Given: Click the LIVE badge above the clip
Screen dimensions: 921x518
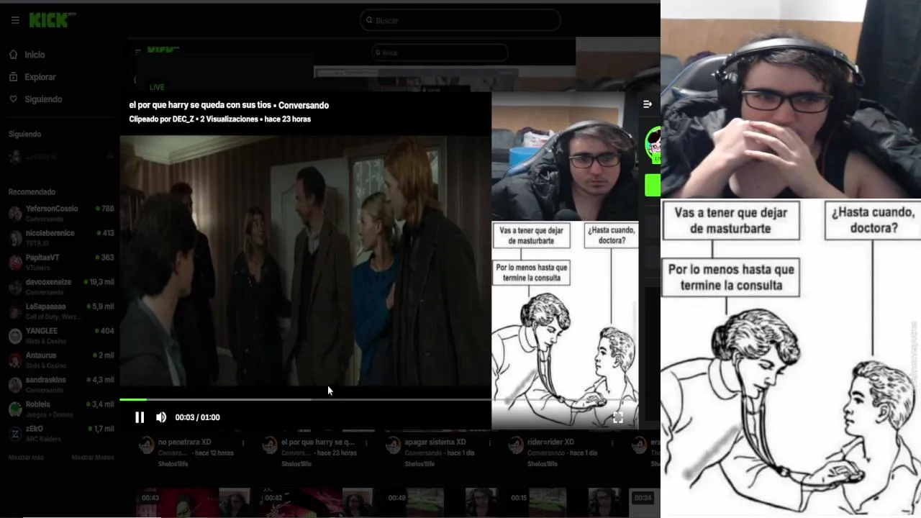Looking at the screenshot, I should [x=157, y=87].
